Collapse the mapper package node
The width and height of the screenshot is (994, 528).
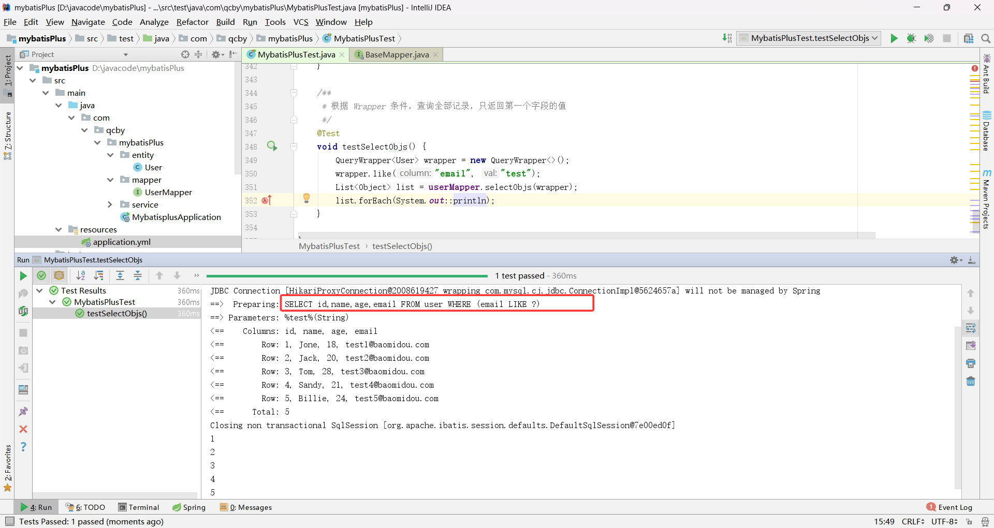coord(110,180)
